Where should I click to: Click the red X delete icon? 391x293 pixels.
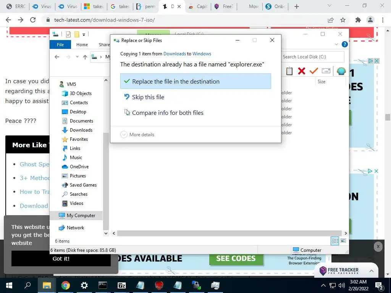(302, 71)
